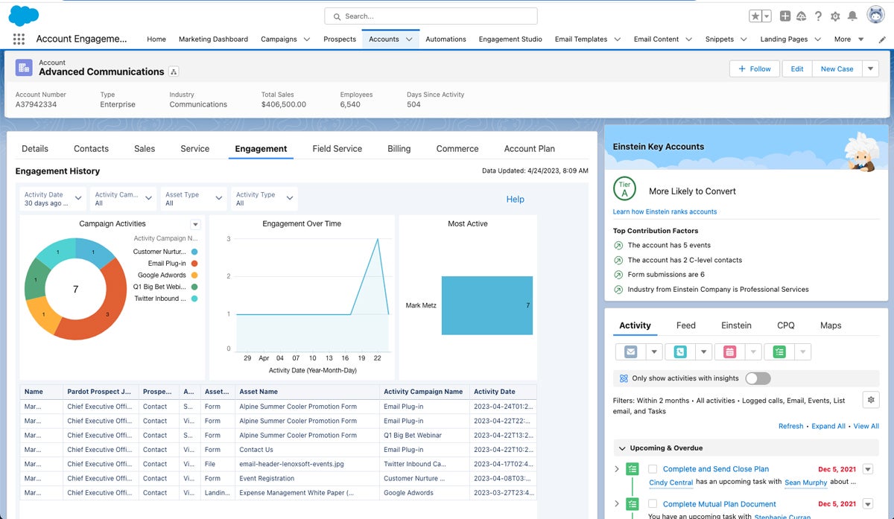
Task: Click arrow icon beside 'Form submissions are 6'
Action: (618, 275)
